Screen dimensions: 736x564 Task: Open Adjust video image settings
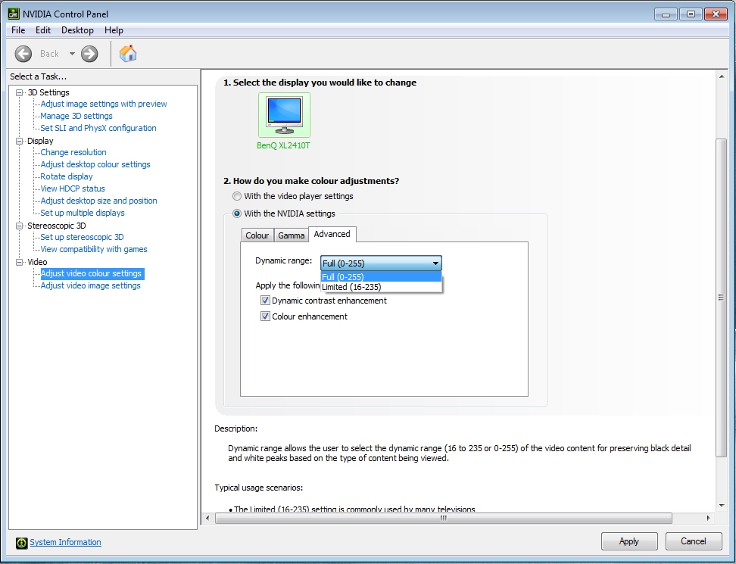pos(91,285)
